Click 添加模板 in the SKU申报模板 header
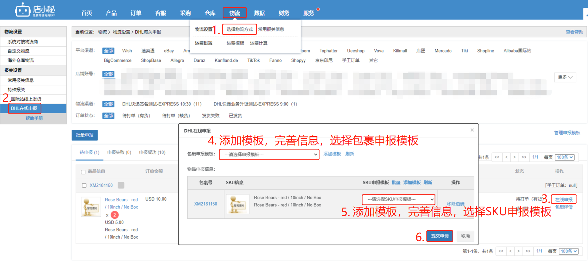 coord(412,182)
